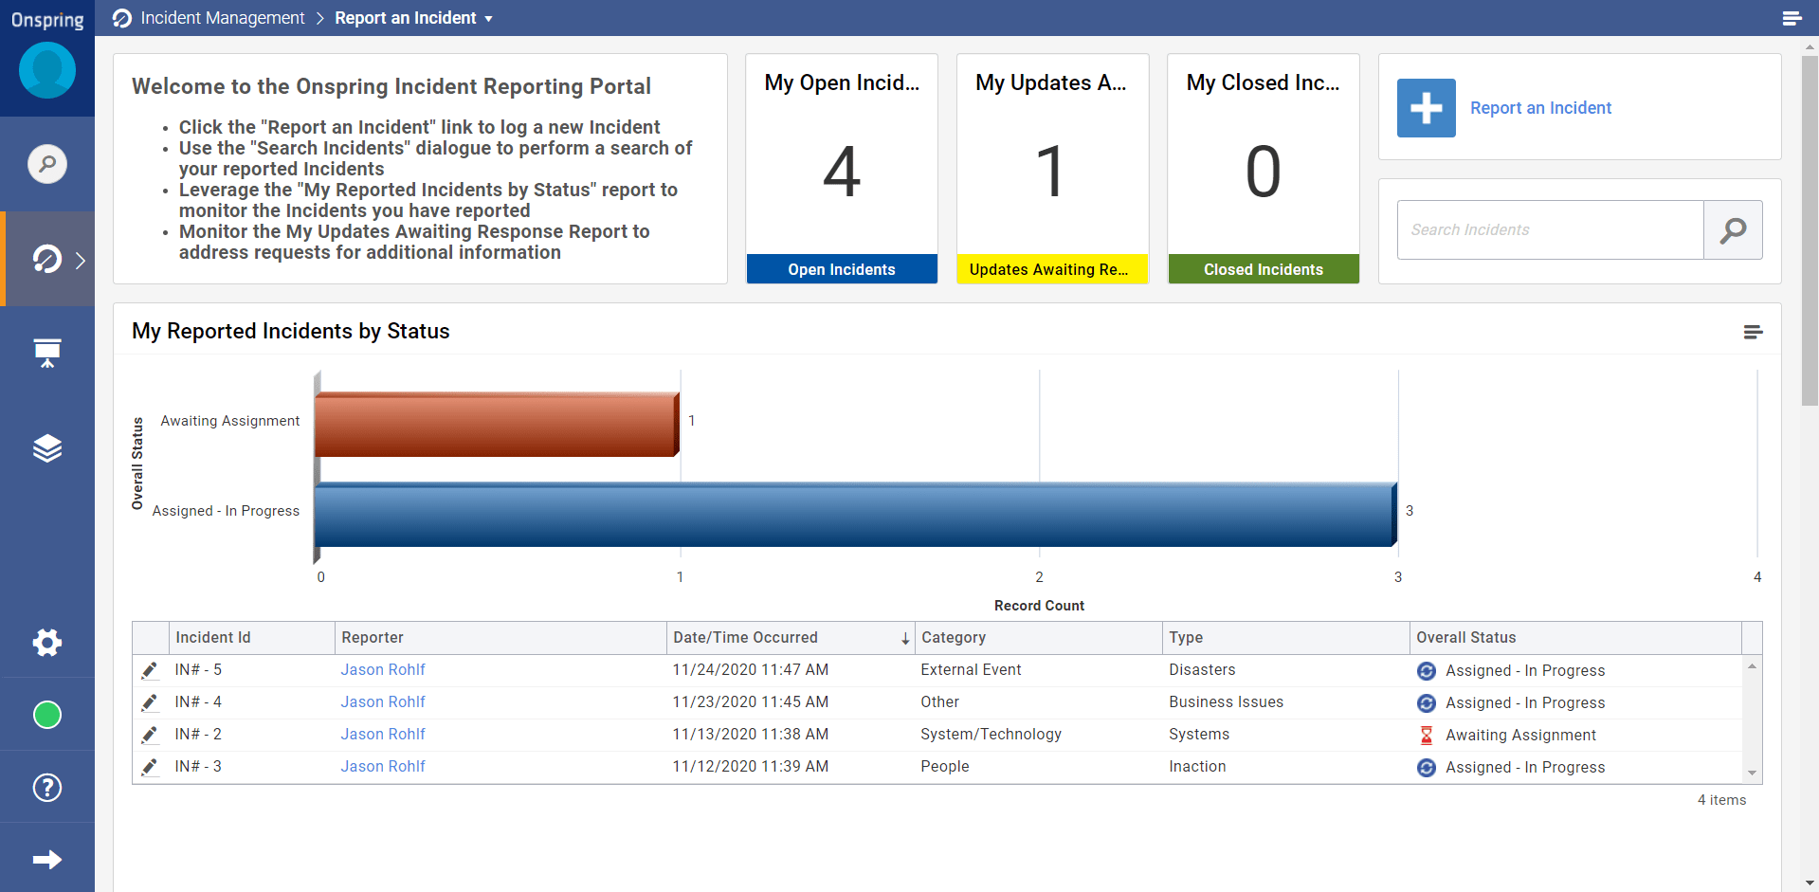Sort by Category column header

click(1039, 638)
